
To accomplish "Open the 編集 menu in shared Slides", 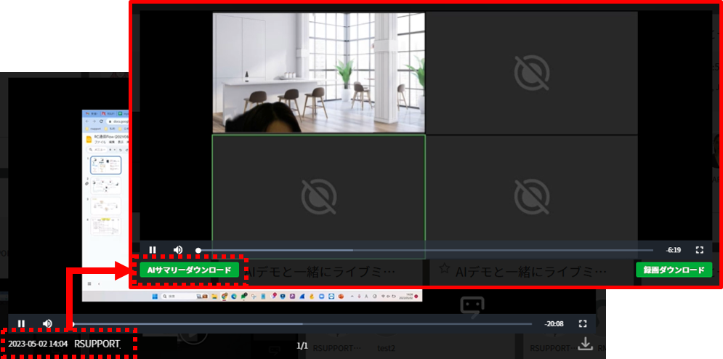I will pos(112,142).
